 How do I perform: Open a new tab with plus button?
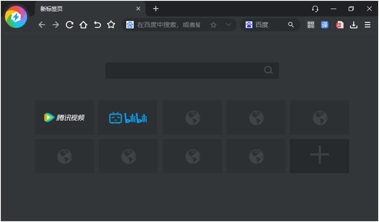[156, 9]
